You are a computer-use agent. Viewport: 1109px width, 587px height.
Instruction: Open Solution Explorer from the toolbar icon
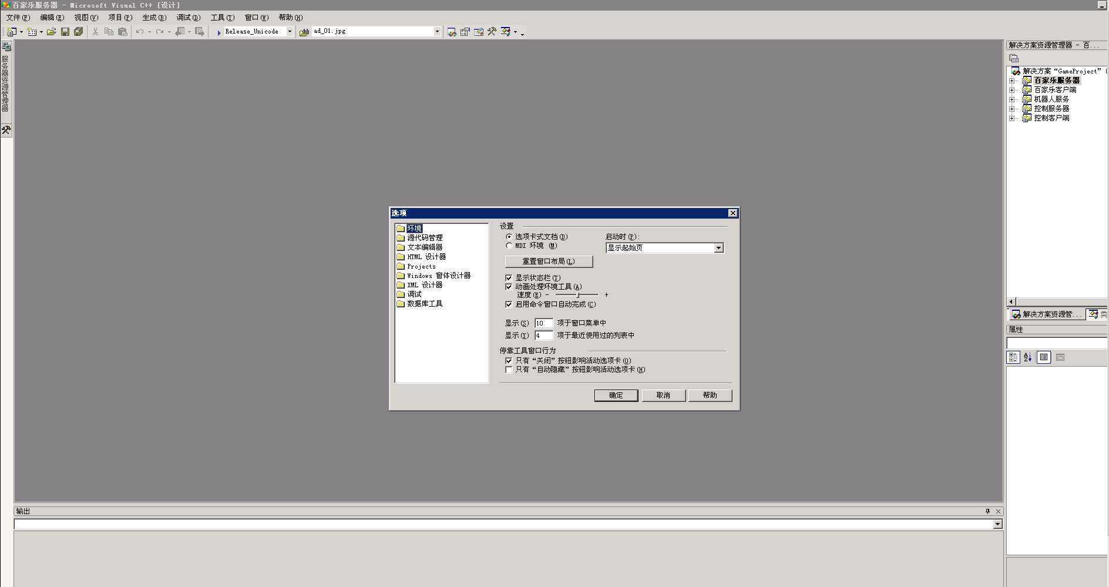click(x=451, y=32)
